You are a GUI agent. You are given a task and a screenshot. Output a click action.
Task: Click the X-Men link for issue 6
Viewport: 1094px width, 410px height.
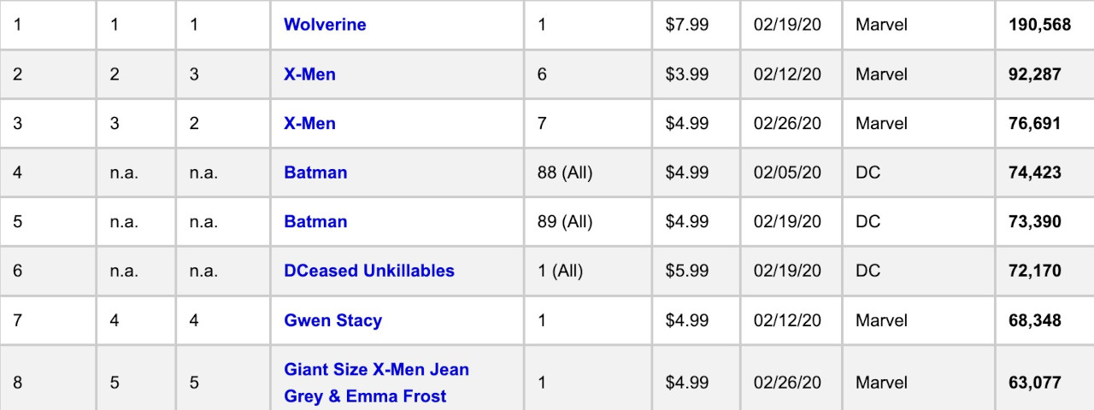[309, 74]
